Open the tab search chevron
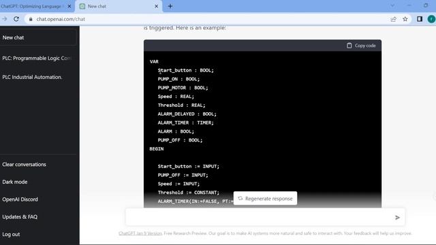The width and height of the screenshot is (436, 245). point(392,5)
